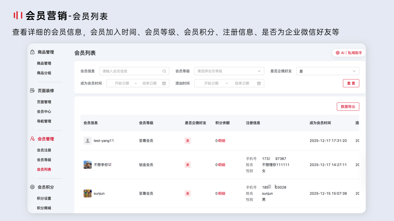Select 导航管理 in the sidebar menu
The image size is (394, 221).
(x=44, y=121)
